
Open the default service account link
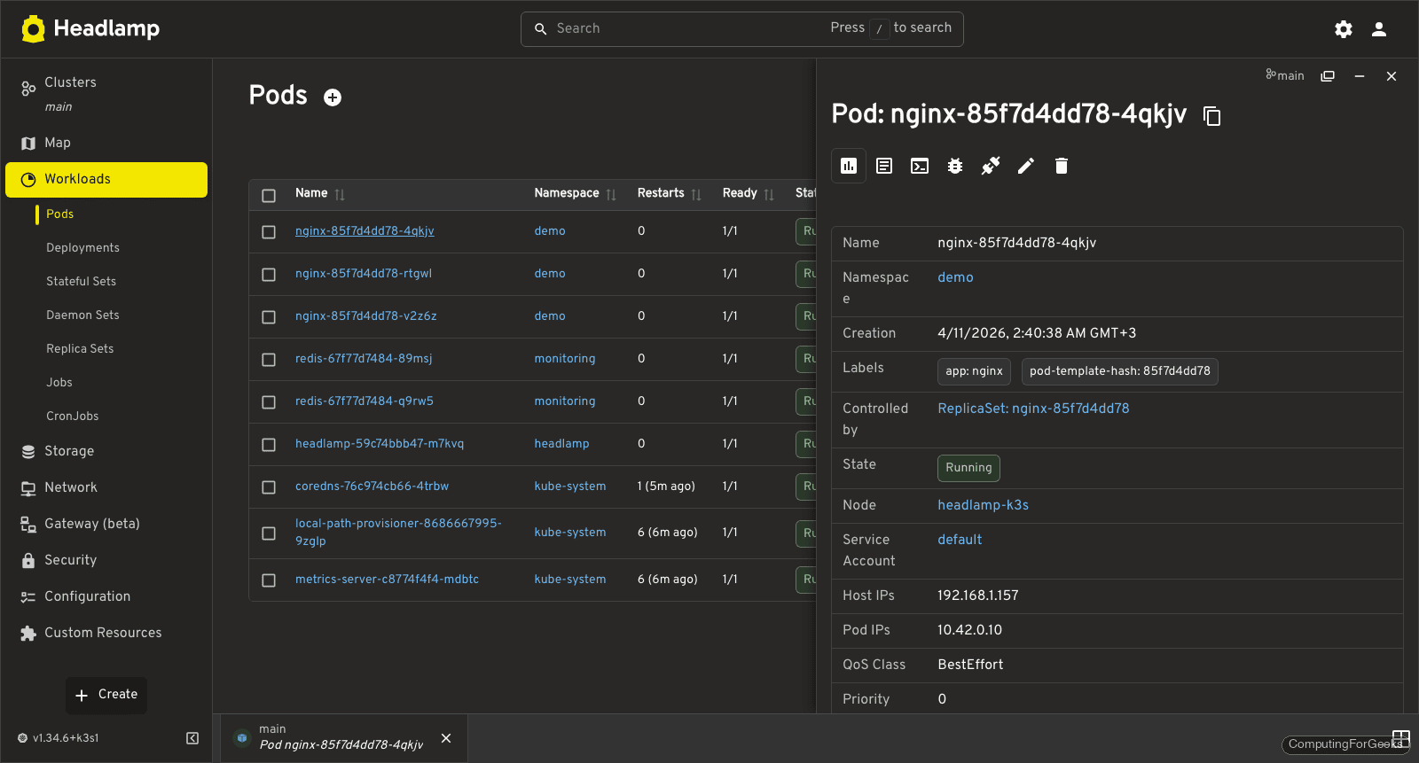960,540
